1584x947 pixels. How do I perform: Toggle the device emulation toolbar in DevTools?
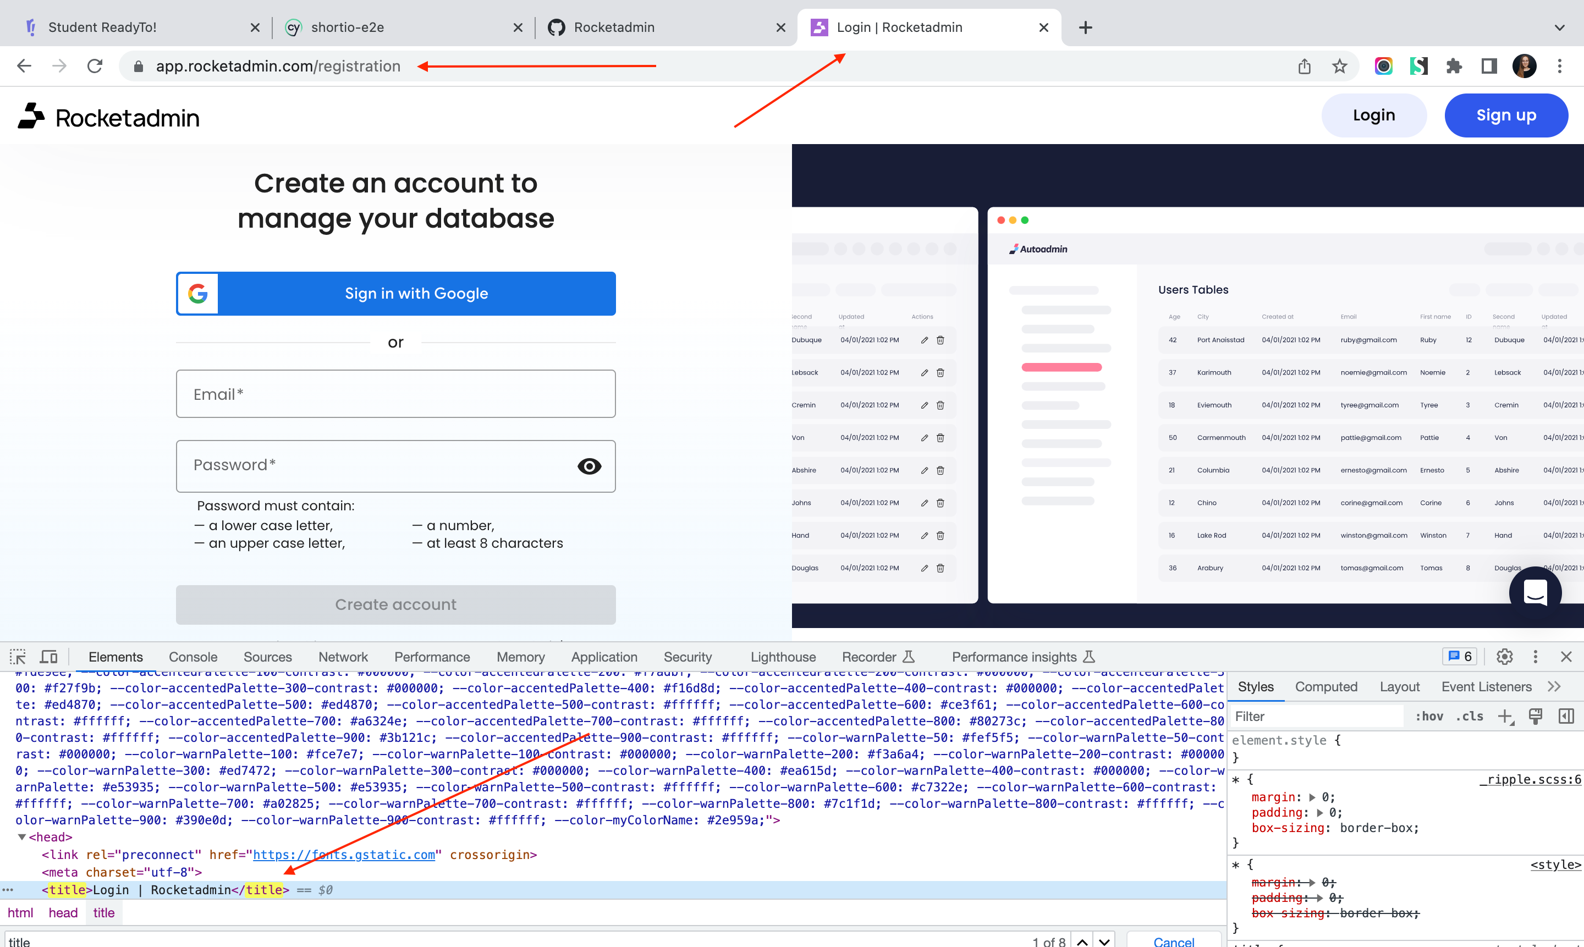pyautogui.click(x=48, y=657)
